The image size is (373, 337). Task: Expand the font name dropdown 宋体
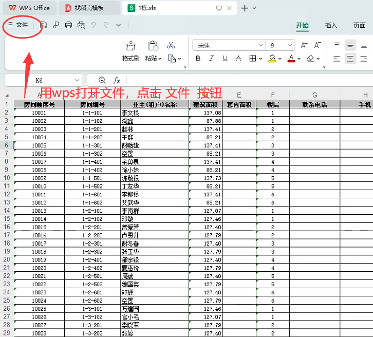pyautogui.click(x=260, y=45)
